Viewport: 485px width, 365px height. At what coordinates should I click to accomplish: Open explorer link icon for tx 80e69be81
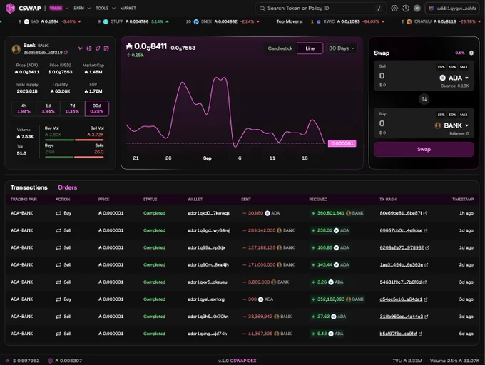click(425, 213)
